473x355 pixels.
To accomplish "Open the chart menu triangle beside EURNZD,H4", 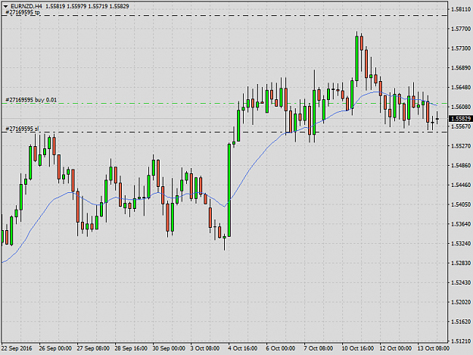I will [x=5, y=6].
